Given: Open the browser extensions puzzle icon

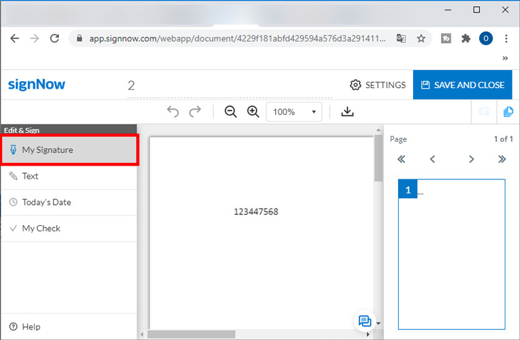Looking at the screenshot, I should click(x=466, y=39).
